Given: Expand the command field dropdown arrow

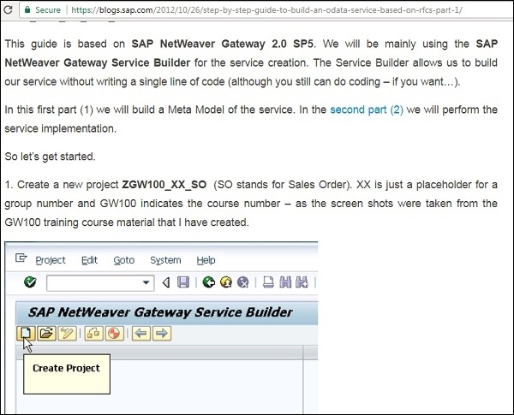Looking at the screenshot, I should click(x=146, y=282).
